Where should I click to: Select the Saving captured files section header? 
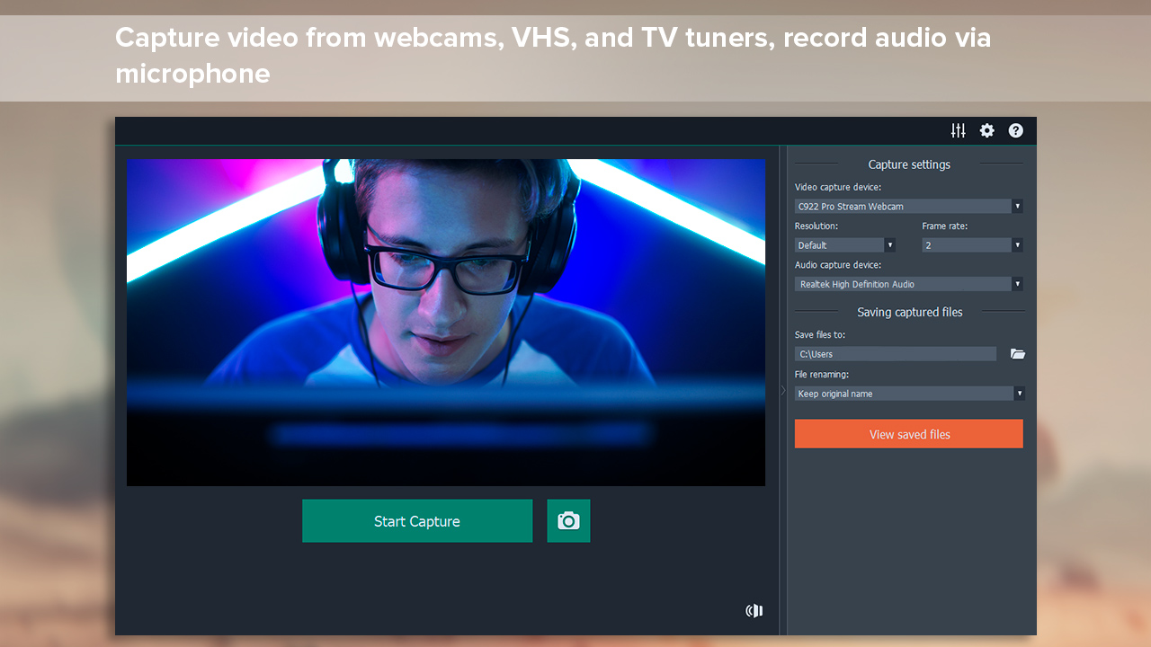(x=909, y=312)
